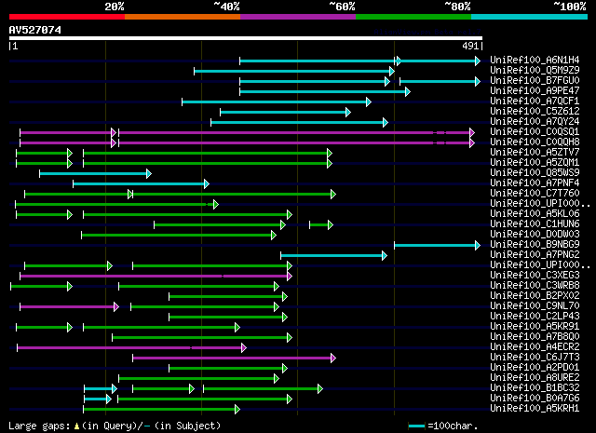Select the UniRef100_B9NBG9 label
The image size is (596, 433).
coord(535,245)
